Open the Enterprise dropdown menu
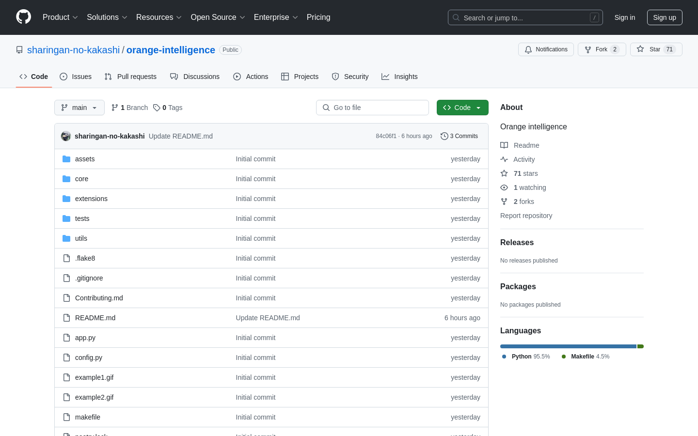Image resolution: width=698 pixels, height=436 pixels. tap(276, 17)
